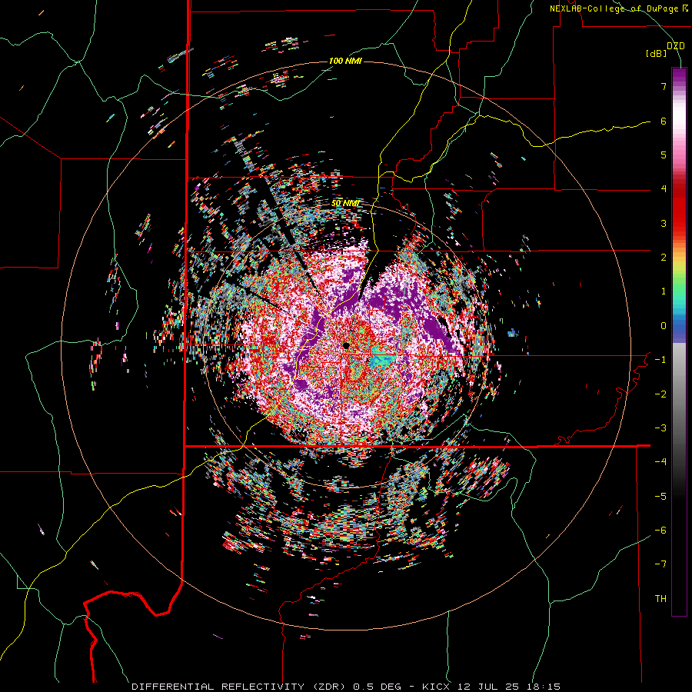Click the [dB] units label
This screenshot has width=692, height=692.
[x=656, y=54]
